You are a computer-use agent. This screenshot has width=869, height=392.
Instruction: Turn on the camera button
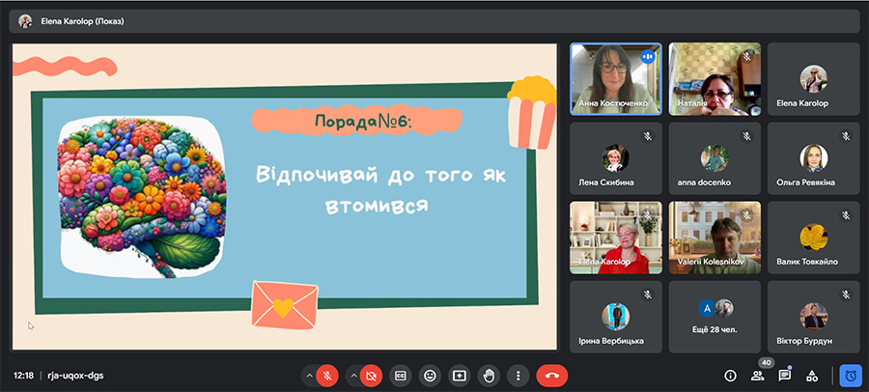click(x=371, y=375)
